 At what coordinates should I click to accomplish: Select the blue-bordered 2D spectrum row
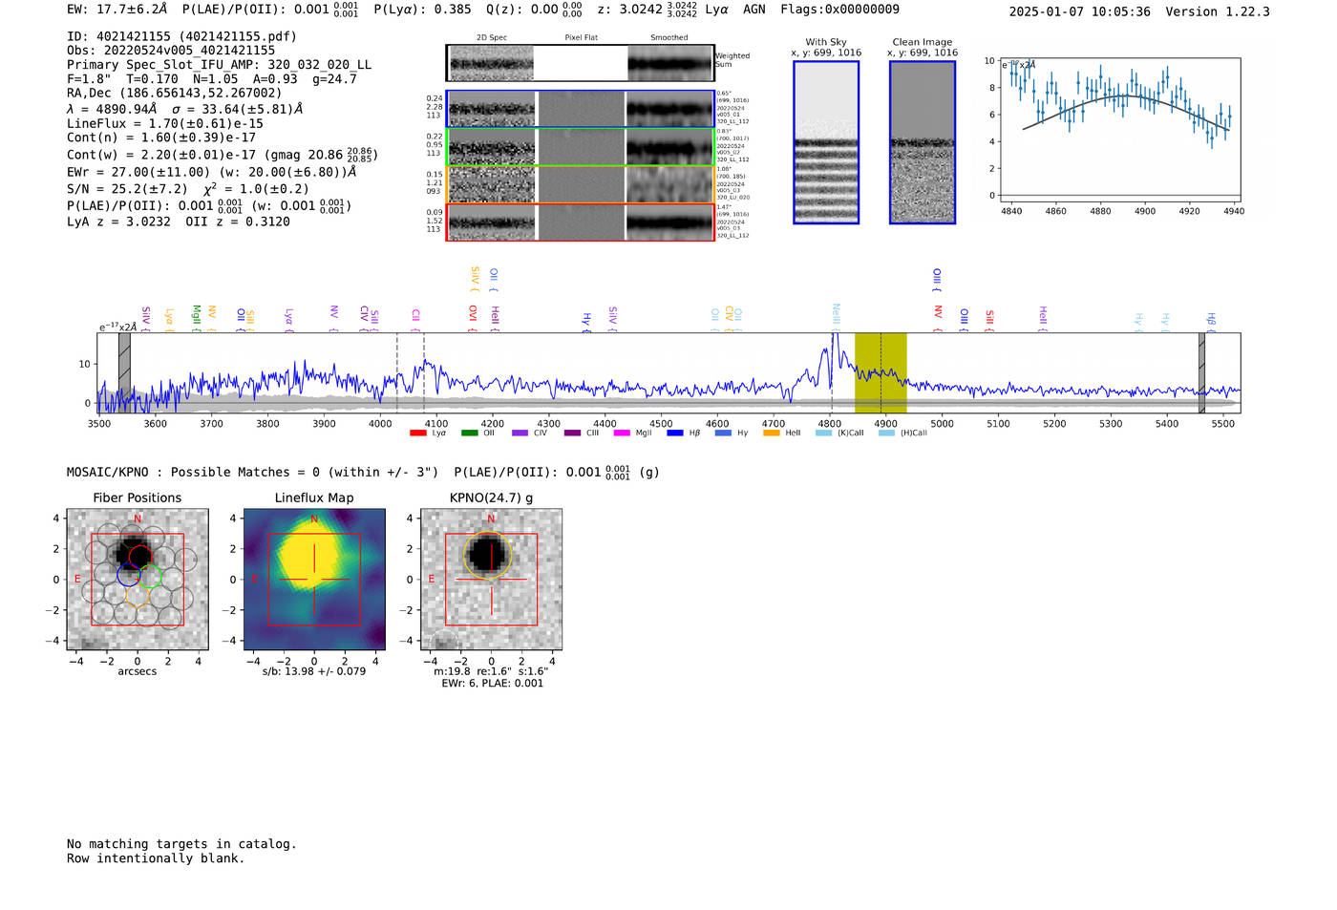click(581, 109)
